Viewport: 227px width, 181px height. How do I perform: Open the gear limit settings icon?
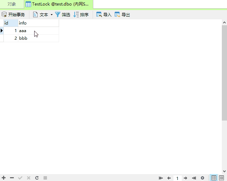point(202,178)
